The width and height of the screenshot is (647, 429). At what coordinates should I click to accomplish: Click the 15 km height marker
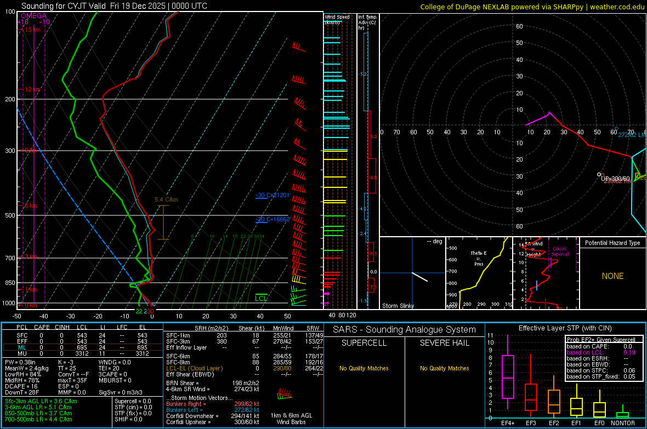click(x=32, y=30)
